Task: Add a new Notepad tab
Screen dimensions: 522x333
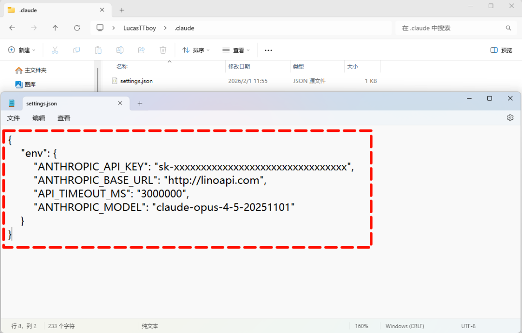Action: pos(140,103)
